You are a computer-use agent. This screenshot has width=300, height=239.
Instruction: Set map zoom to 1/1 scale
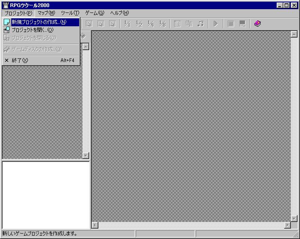[127, 24]
